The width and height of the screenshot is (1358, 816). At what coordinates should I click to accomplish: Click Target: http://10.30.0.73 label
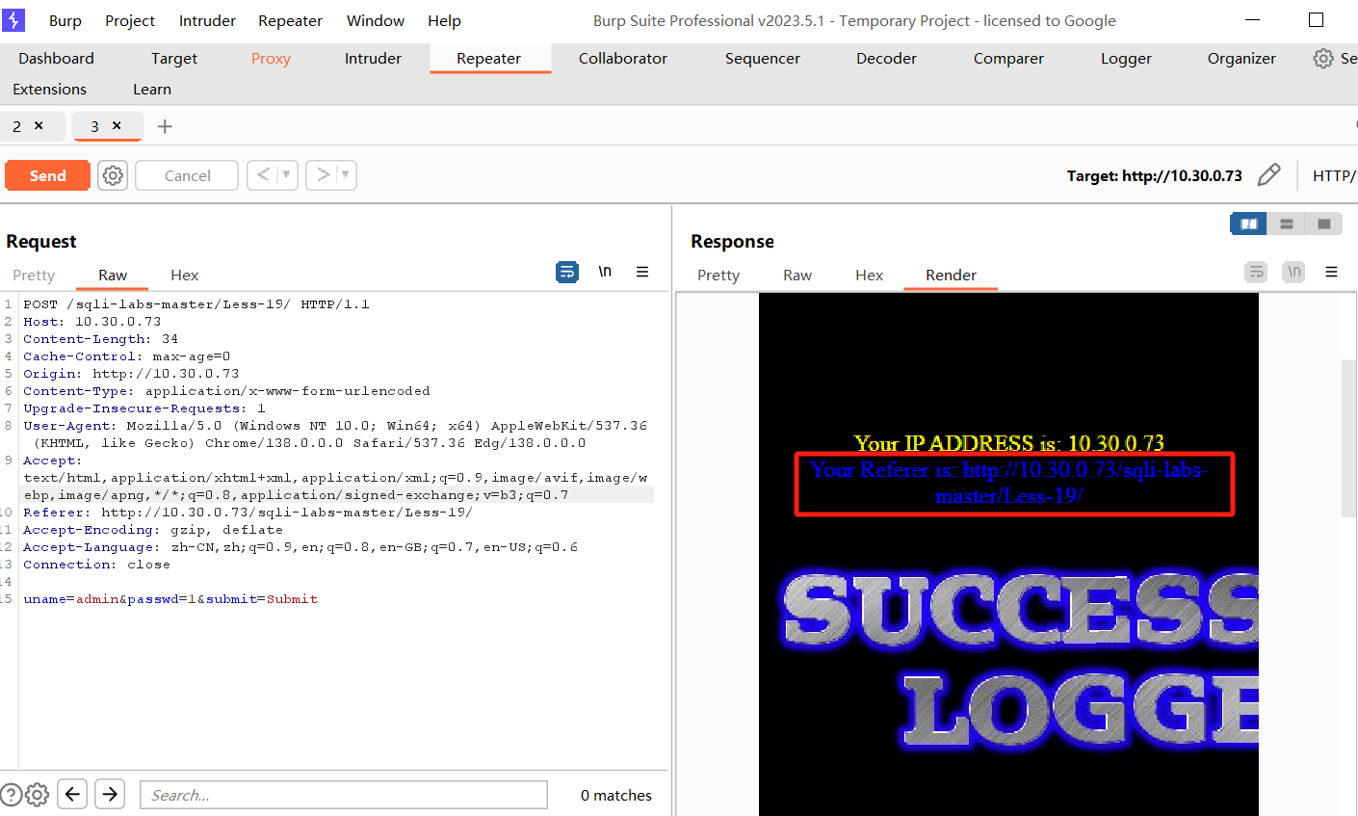(1154, 176)
